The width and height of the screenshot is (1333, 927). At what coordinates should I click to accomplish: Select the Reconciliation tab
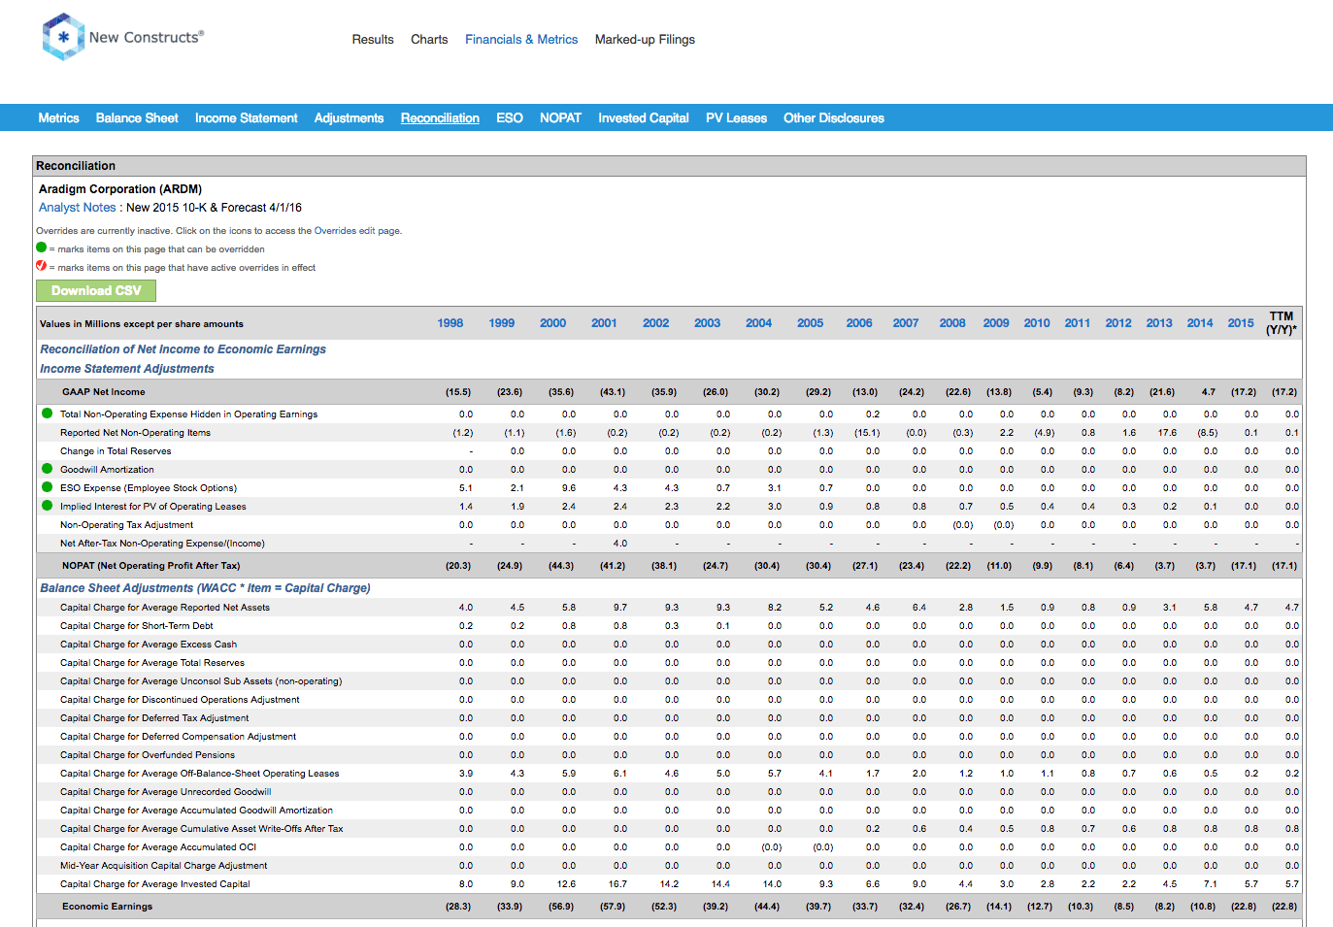[440, 118]
